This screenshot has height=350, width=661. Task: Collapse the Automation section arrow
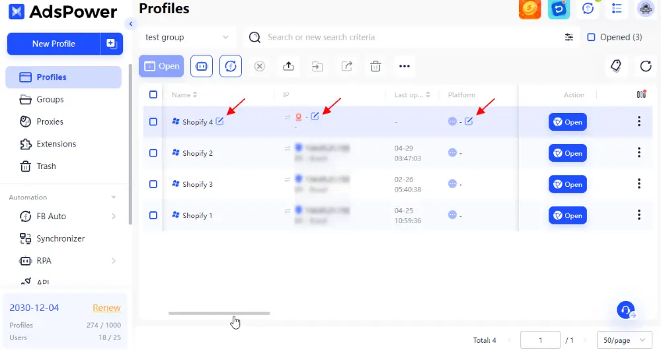114,197
